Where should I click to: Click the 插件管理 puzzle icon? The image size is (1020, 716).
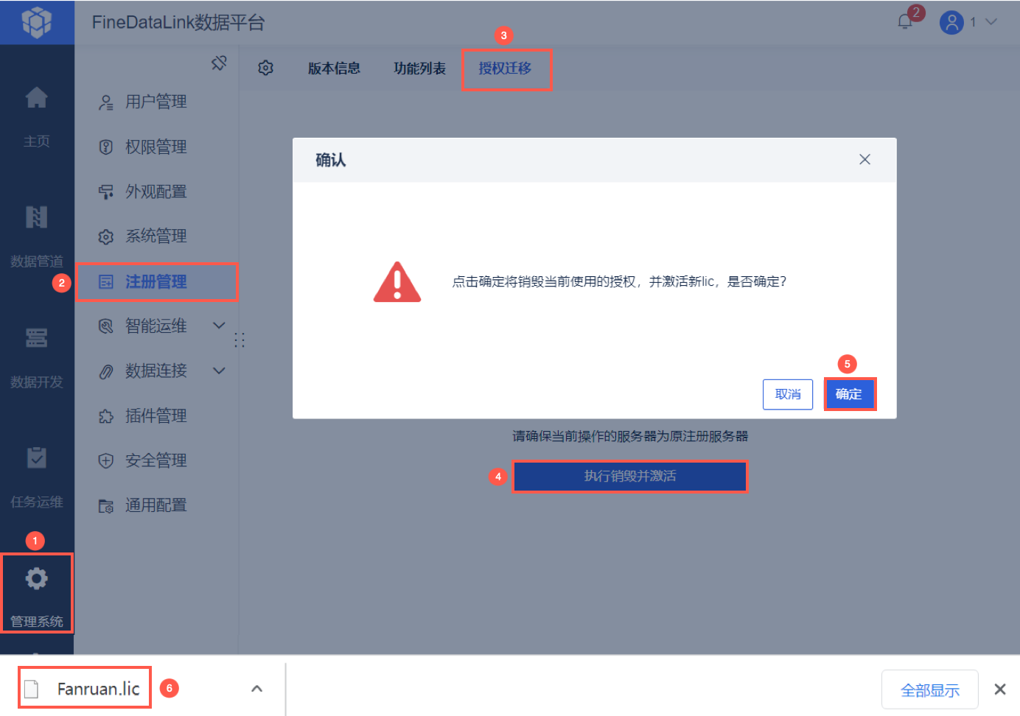point(106,417)
